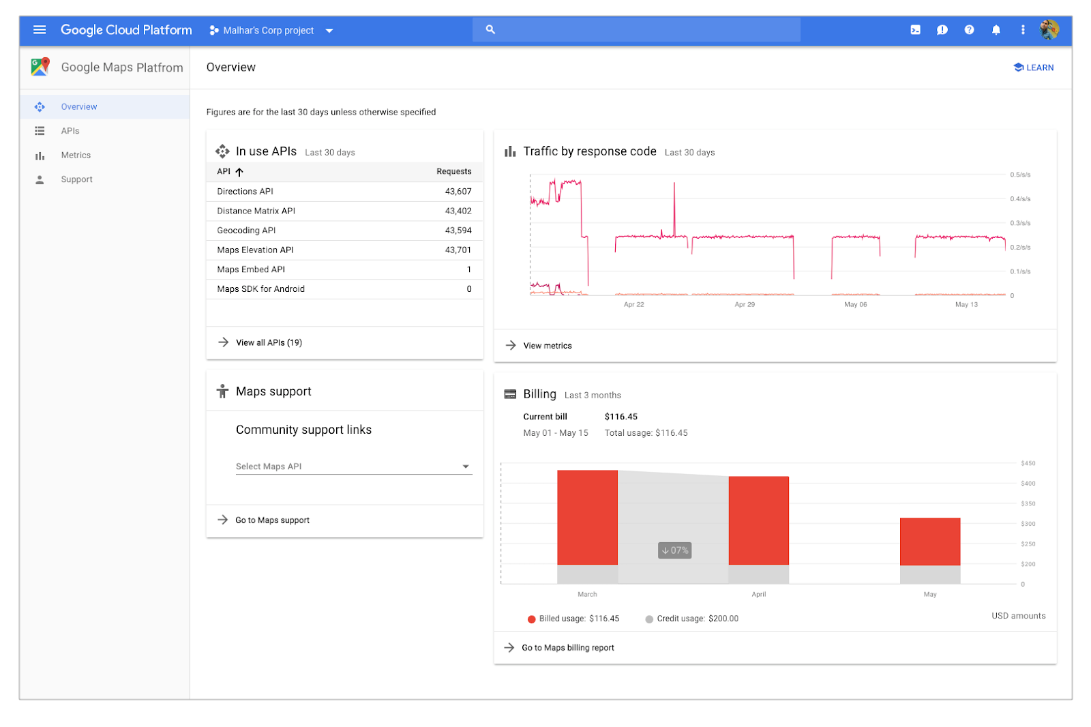Open the Select Maps API dropdown

(353, 466)
